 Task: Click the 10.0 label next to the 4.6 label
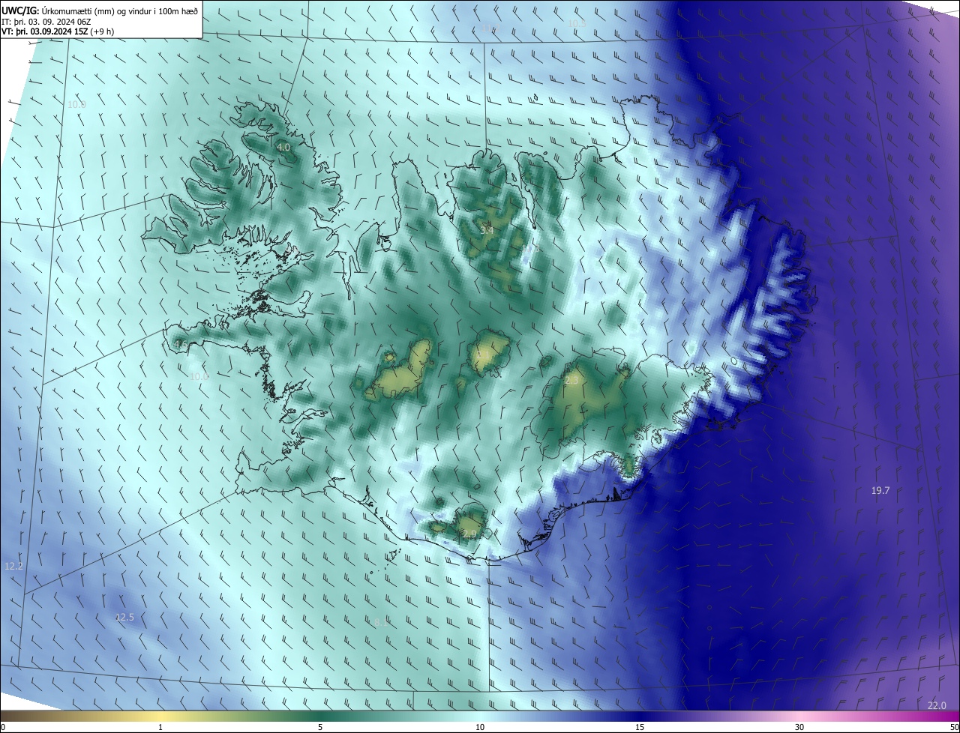point(199,376)
